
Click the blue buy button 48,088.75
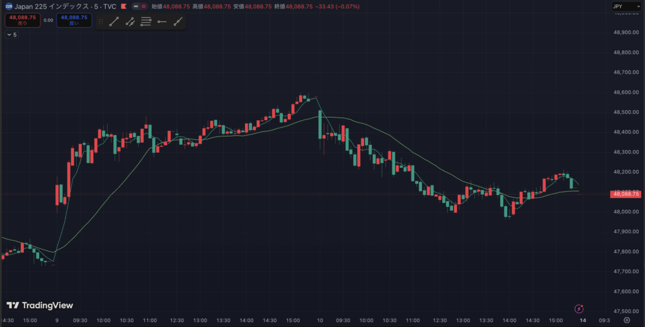pyautogui.click(x=74, y=20)
